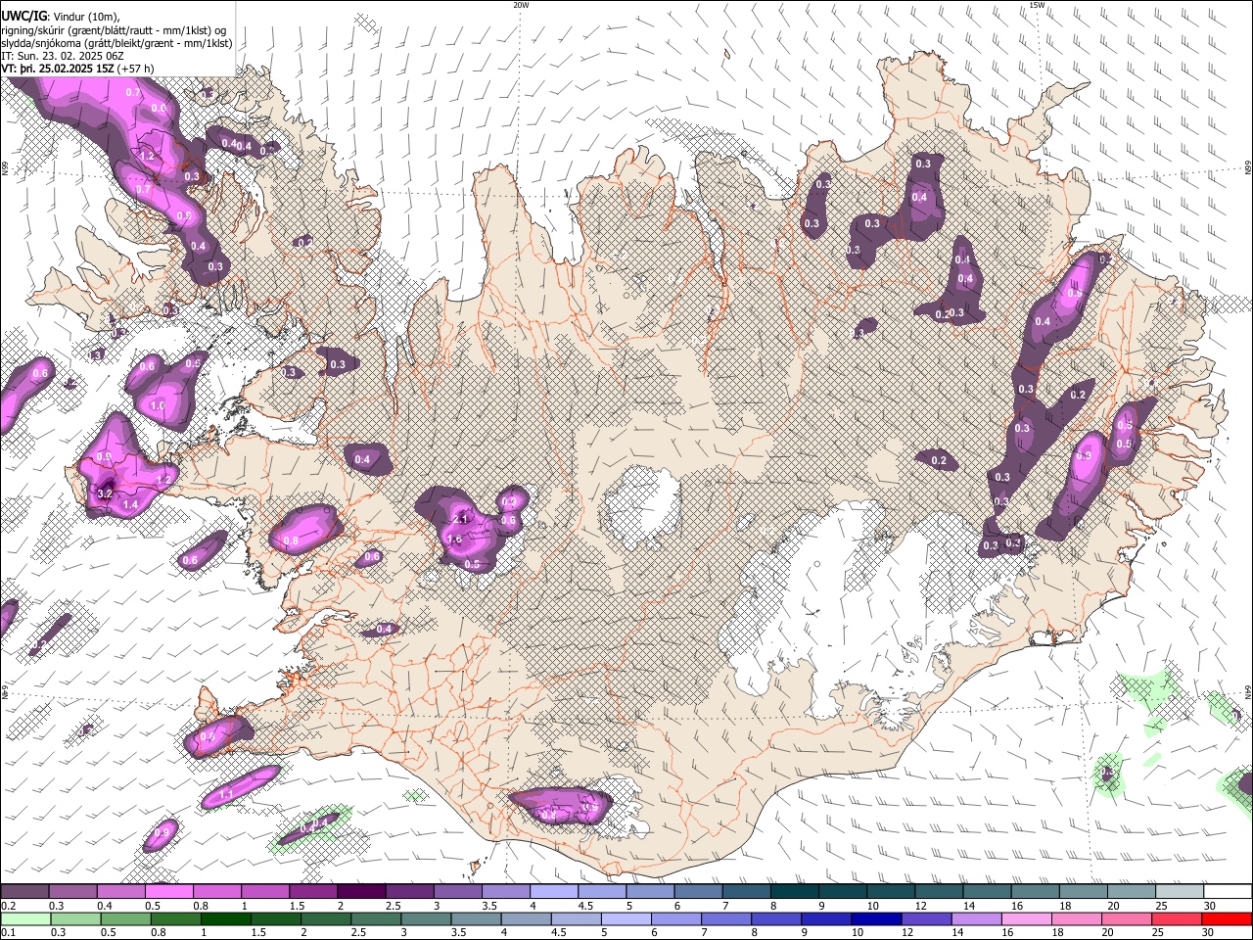Click the 0.2 label on the upper scale

pyautogui.click(x=9, y=906)
